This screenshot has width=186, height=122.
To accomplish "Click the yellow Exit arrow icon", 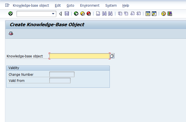I will tap(82, 14).
